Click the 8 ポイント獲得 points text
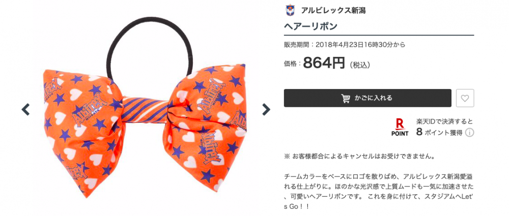This screenshot has height=216, width=509. 439,133
